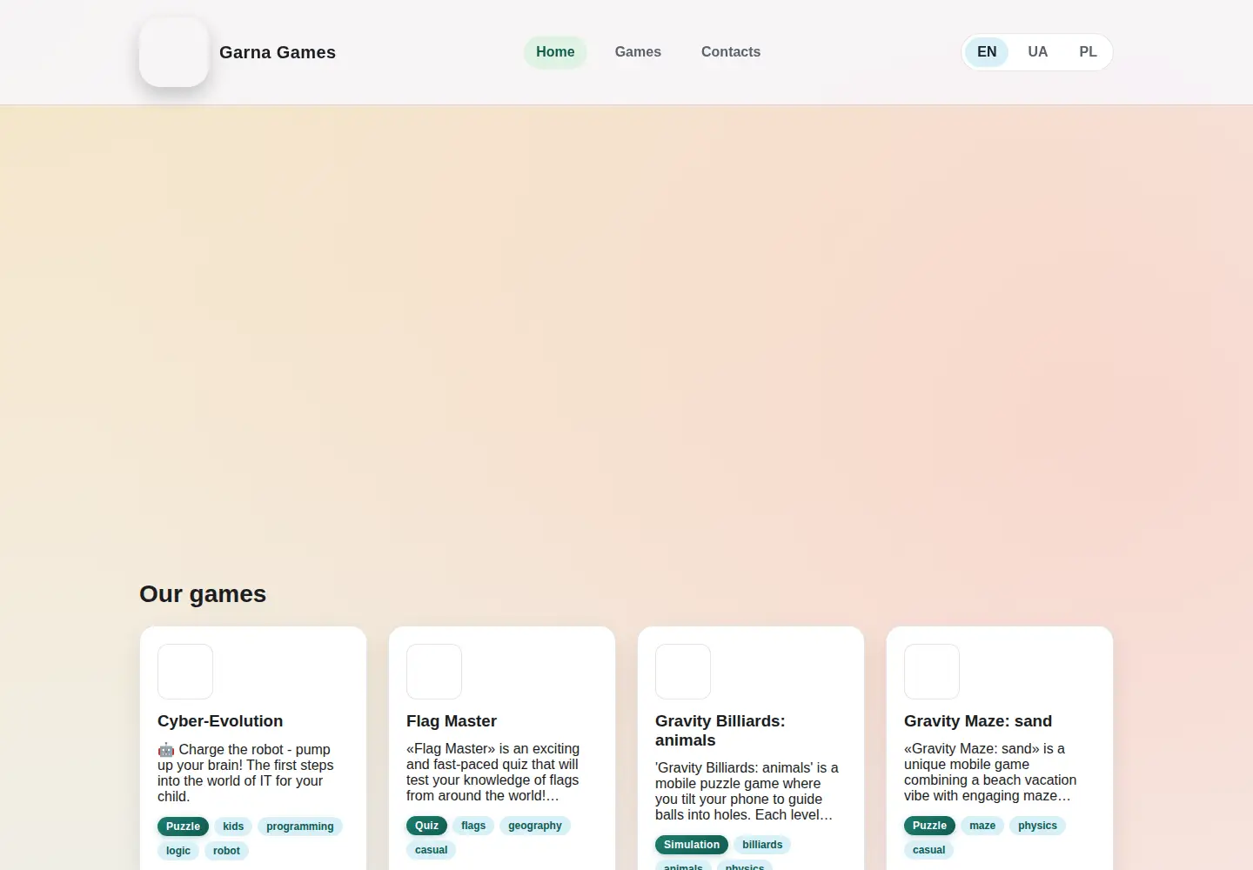Image resolution: width=1253 pixels, height=870 pixels.
Task: Click the Puzzle tag on Cyber-Evolution
Action: point(183,826)
